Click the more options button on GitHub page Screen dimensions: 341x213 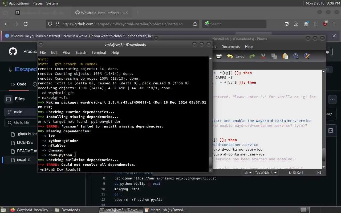(332, 99)
